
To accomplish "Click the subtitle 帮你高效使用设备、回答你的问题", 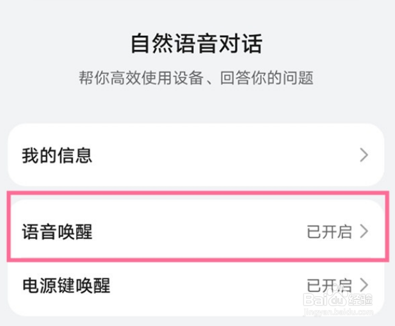I will (196, 79).
